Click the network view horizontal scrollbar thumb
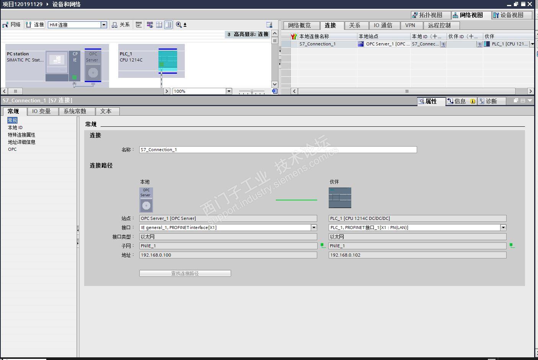This screenshot has height=360, width=538. (x=15, y=91)
